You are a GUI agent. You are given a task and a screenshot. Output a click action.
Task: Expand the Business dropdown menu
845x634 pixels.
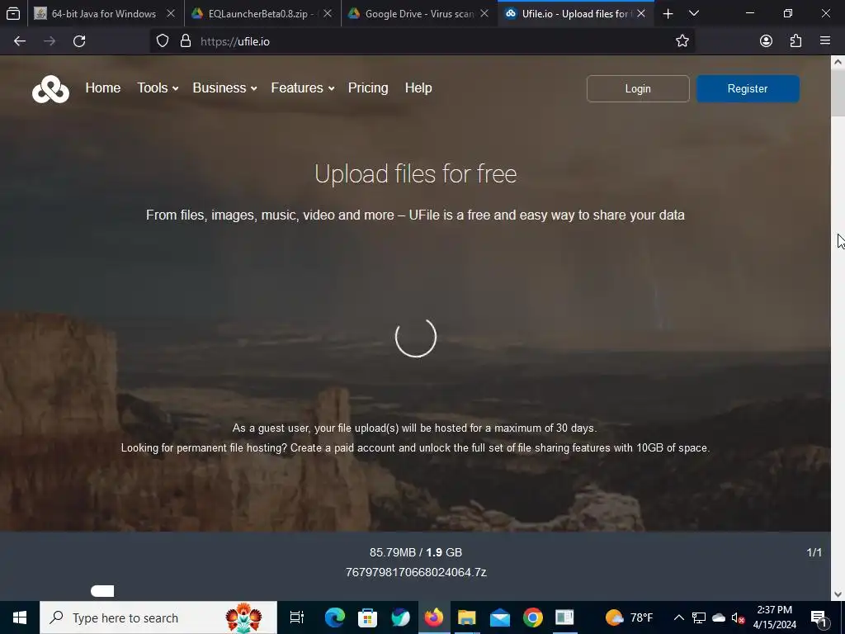click(224, 88)
